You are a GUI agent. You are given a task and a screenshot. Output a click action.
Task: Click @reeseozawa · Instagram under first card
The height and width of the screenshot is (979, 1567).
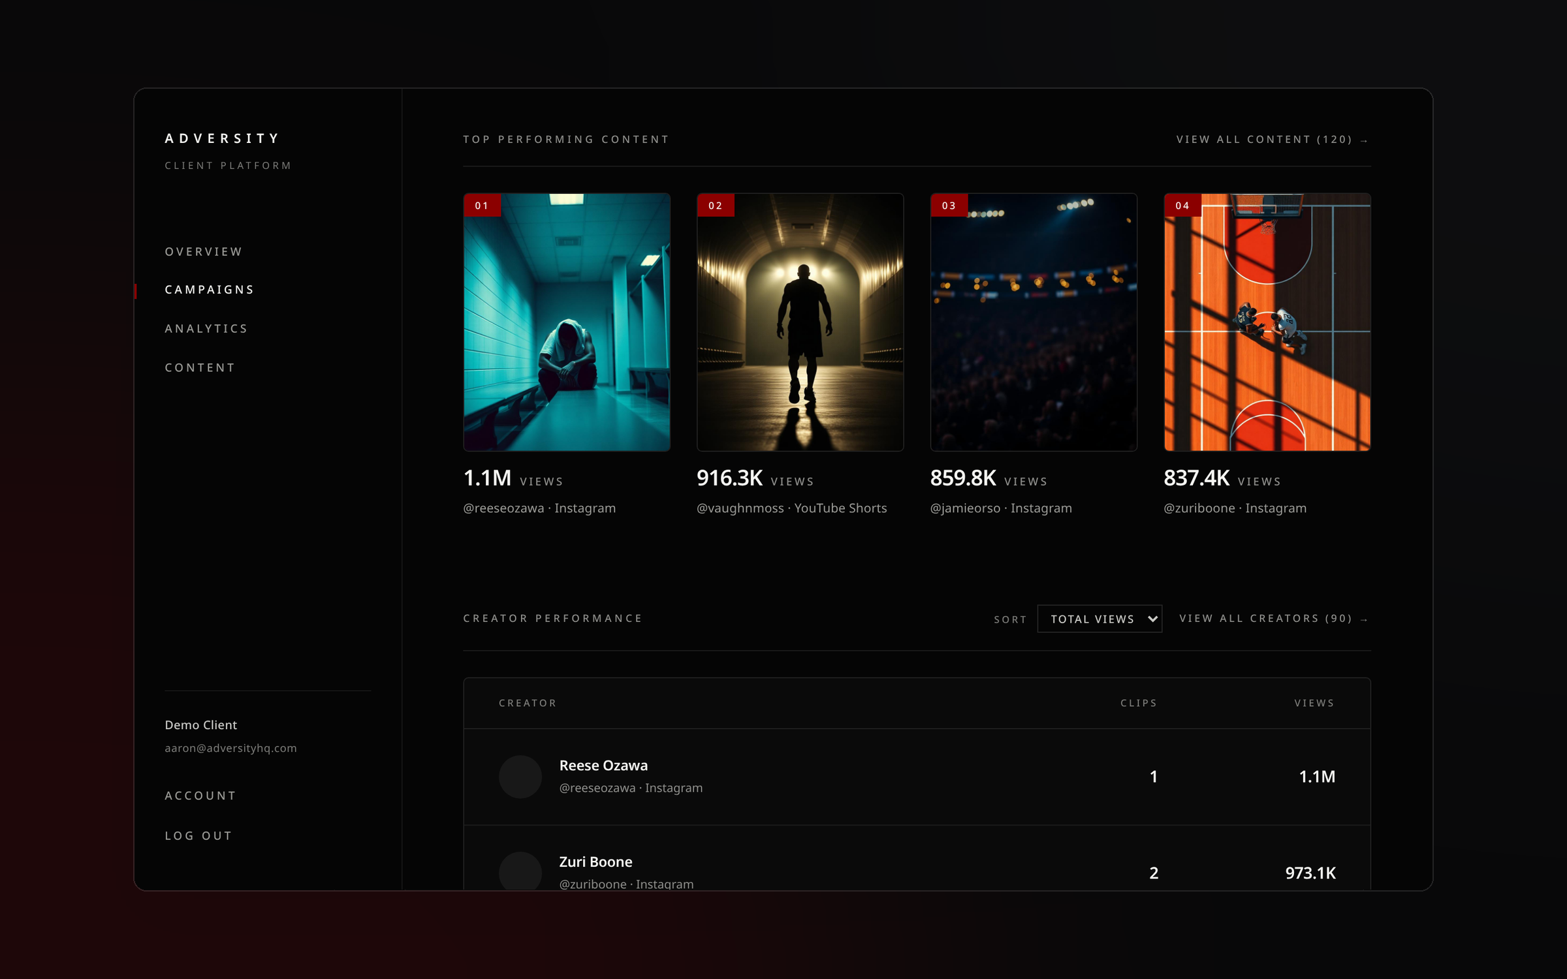click(539, 508)
